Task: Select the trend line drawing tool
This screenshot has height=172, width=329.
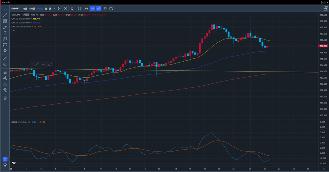Action: point(5,15)
